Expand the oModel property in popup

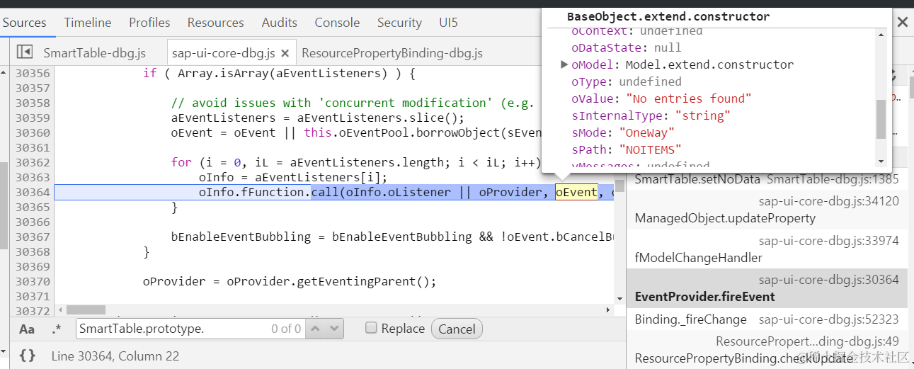click(x=564, y=64)
